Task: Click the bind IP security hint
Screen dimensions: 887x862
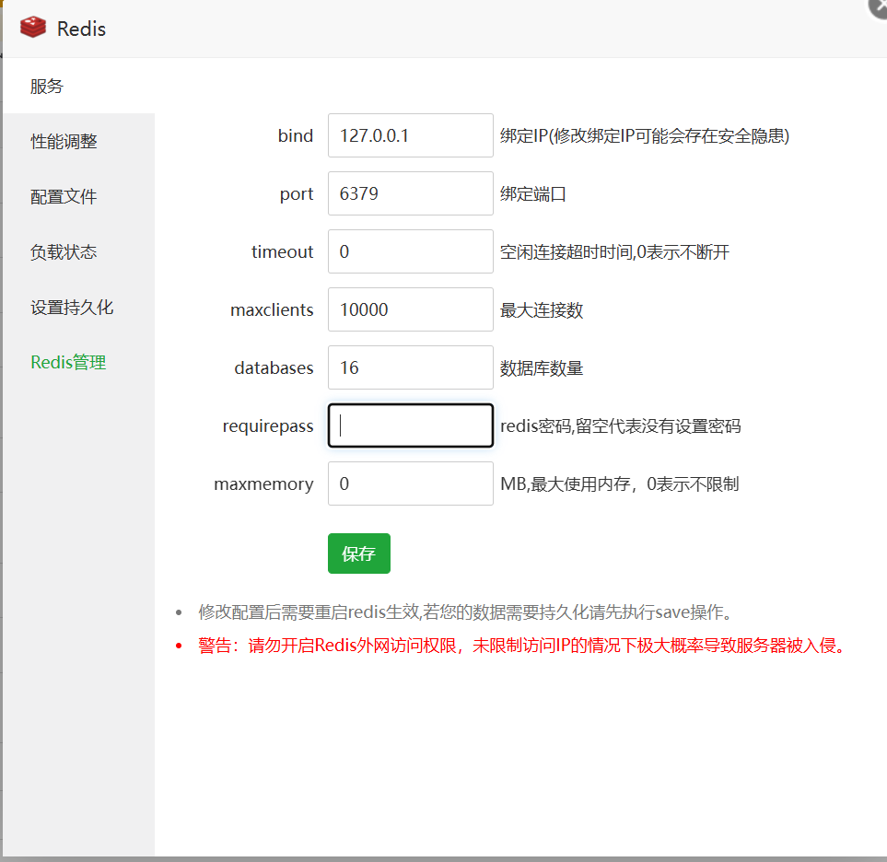Action: pyautogui.click(x=645, y=135)
